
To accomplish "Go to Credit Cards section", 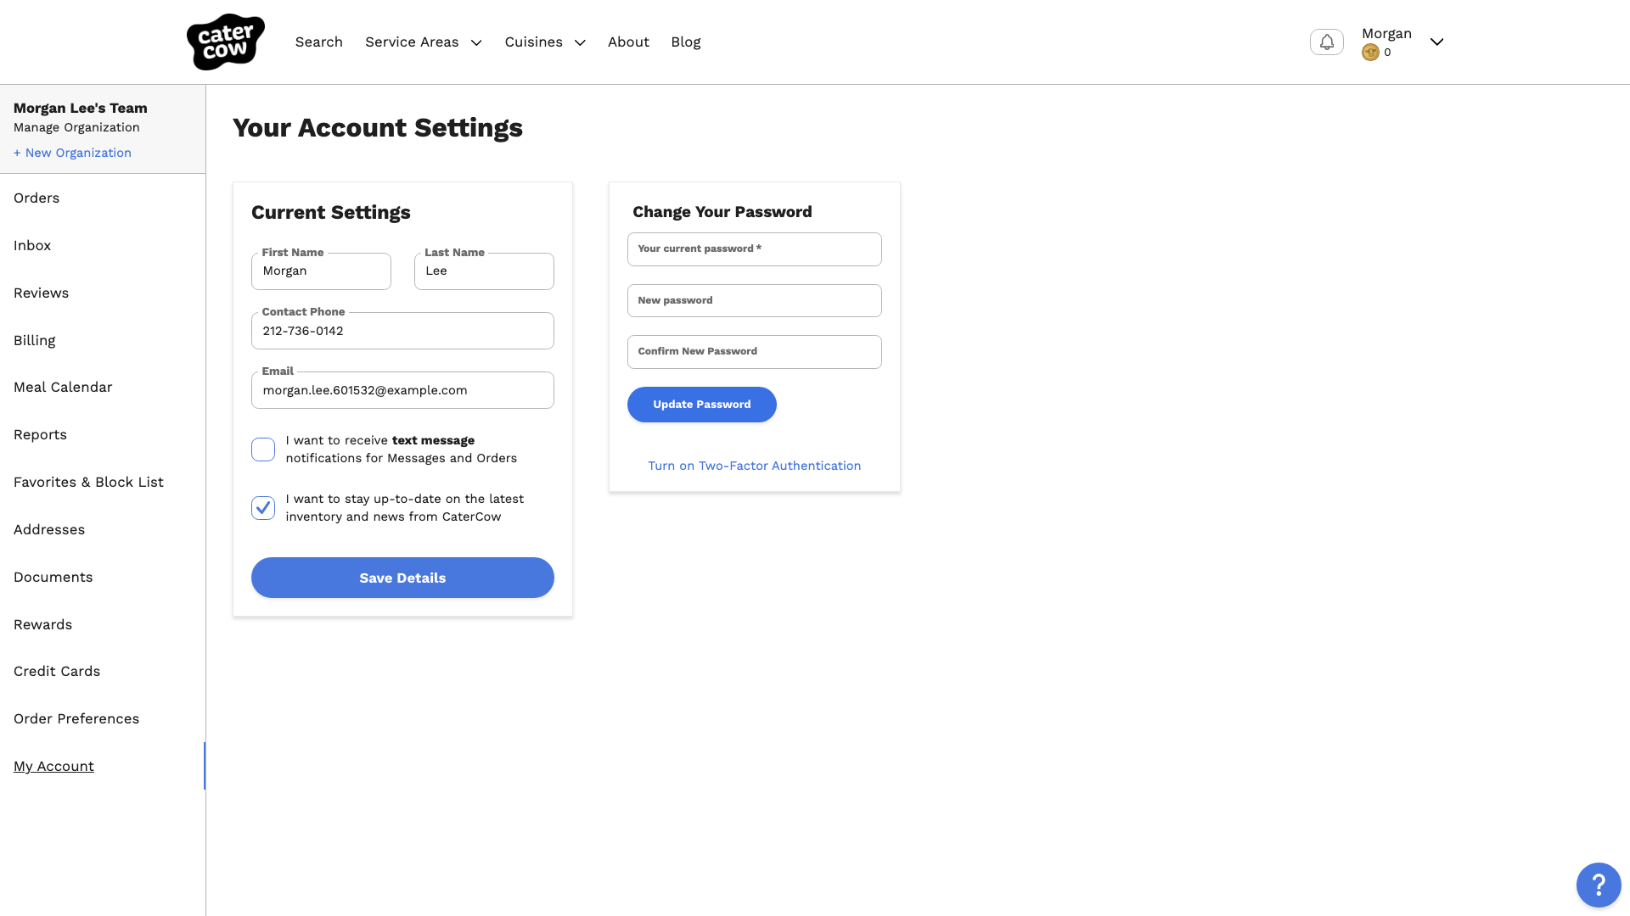I will click(x=57, y=671).
